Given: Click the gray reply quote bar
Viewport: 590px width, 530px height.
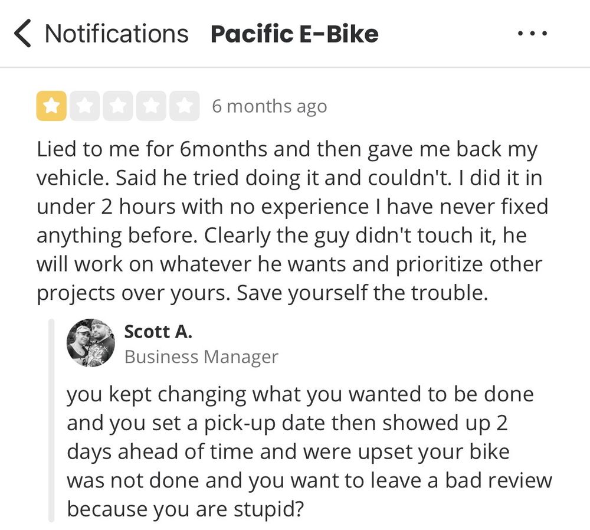Looking at the screenshot, I should 51,420.
